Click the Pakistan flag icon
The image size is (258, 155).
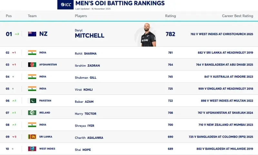coord(32,101)
